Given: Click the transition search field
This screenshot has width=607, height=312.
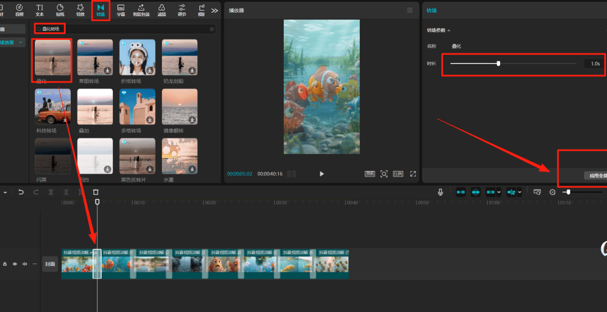Looking at the screenshot, I should [x=125, y=29].
